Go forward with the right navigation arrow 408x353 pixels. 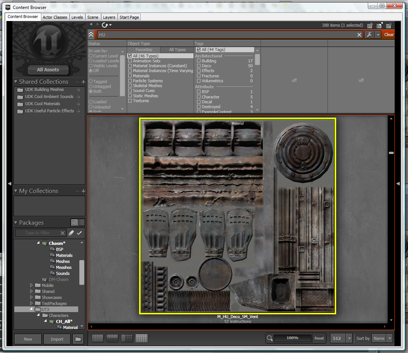[x=98, y=24]
